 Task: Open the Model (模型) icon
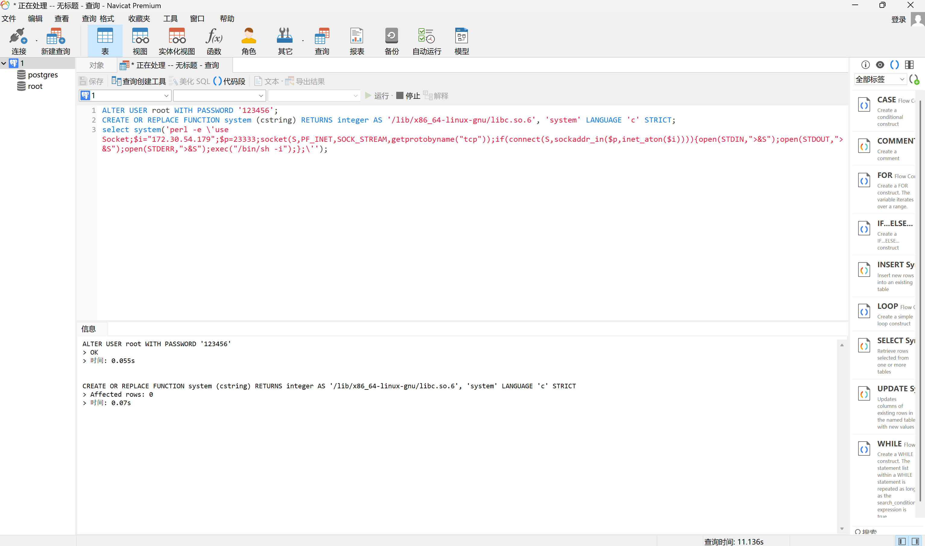461,41
